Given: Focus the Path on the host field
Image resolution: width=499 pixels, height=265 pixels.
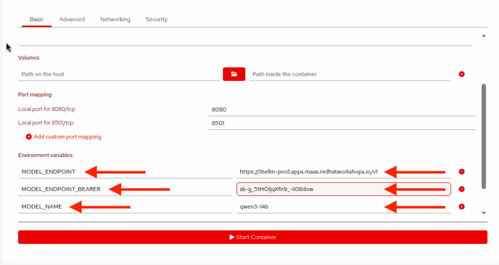Looking at the screenshot, I should tap(119, 74).
